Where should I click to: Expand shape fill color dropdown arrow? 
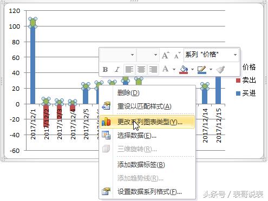click(192, 70)
